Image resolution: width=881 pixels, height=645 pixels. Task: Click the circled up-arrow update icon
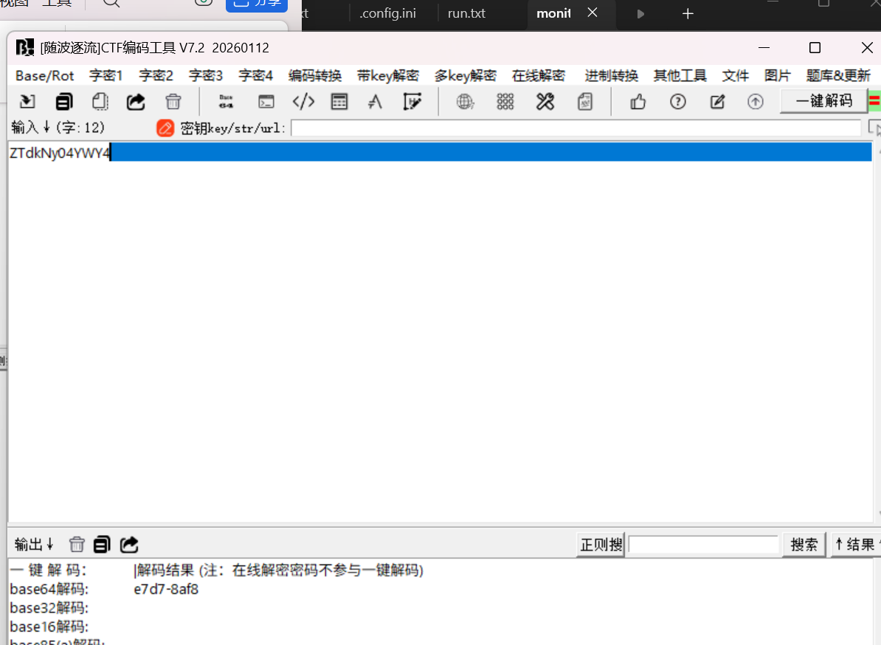click(755, 102)
